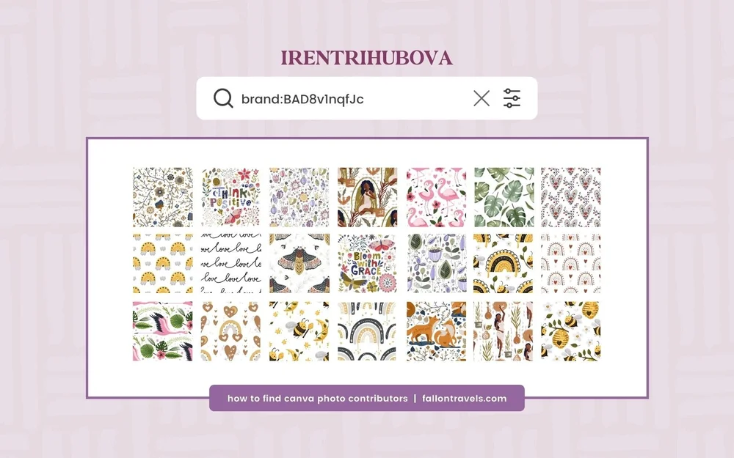Viewport: 734px width, 458px height.
Task: Select the Think Positive pattern thumbnail
Action: click(x=230, y=197)
